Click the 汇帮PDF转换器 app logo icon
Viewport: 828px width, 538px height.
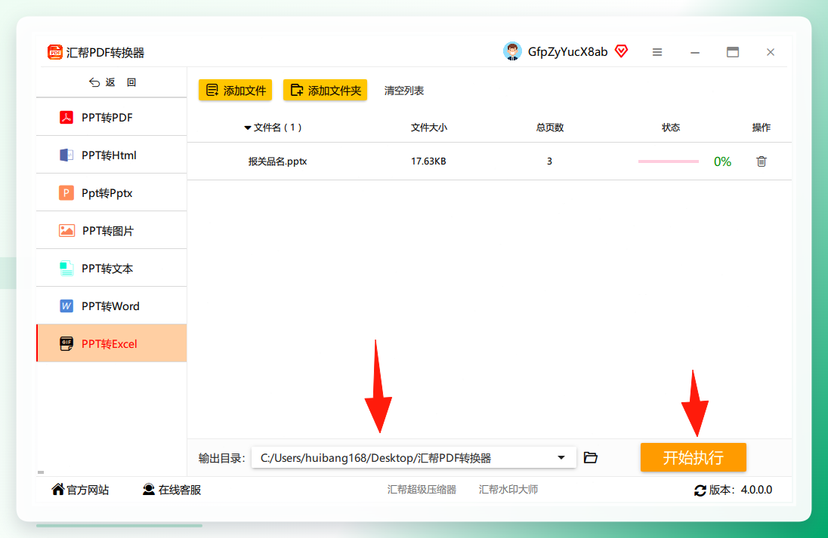(55, 52)
